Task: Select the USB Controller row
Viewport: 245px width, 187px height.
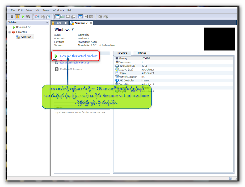Action: [x=173, y=80]
